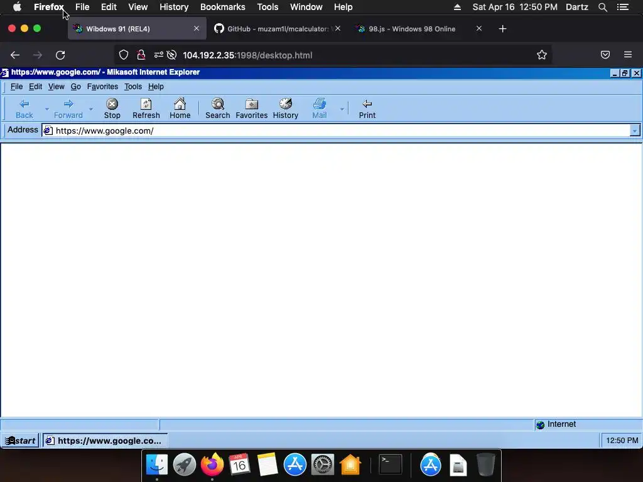Click the Firefox reload button

point(60,55)
